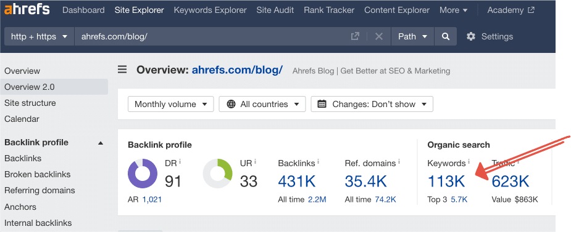571x232 pixels.
Task: Click the green UR donut chart
Action: pyautogui.click(x=217, y=174)
